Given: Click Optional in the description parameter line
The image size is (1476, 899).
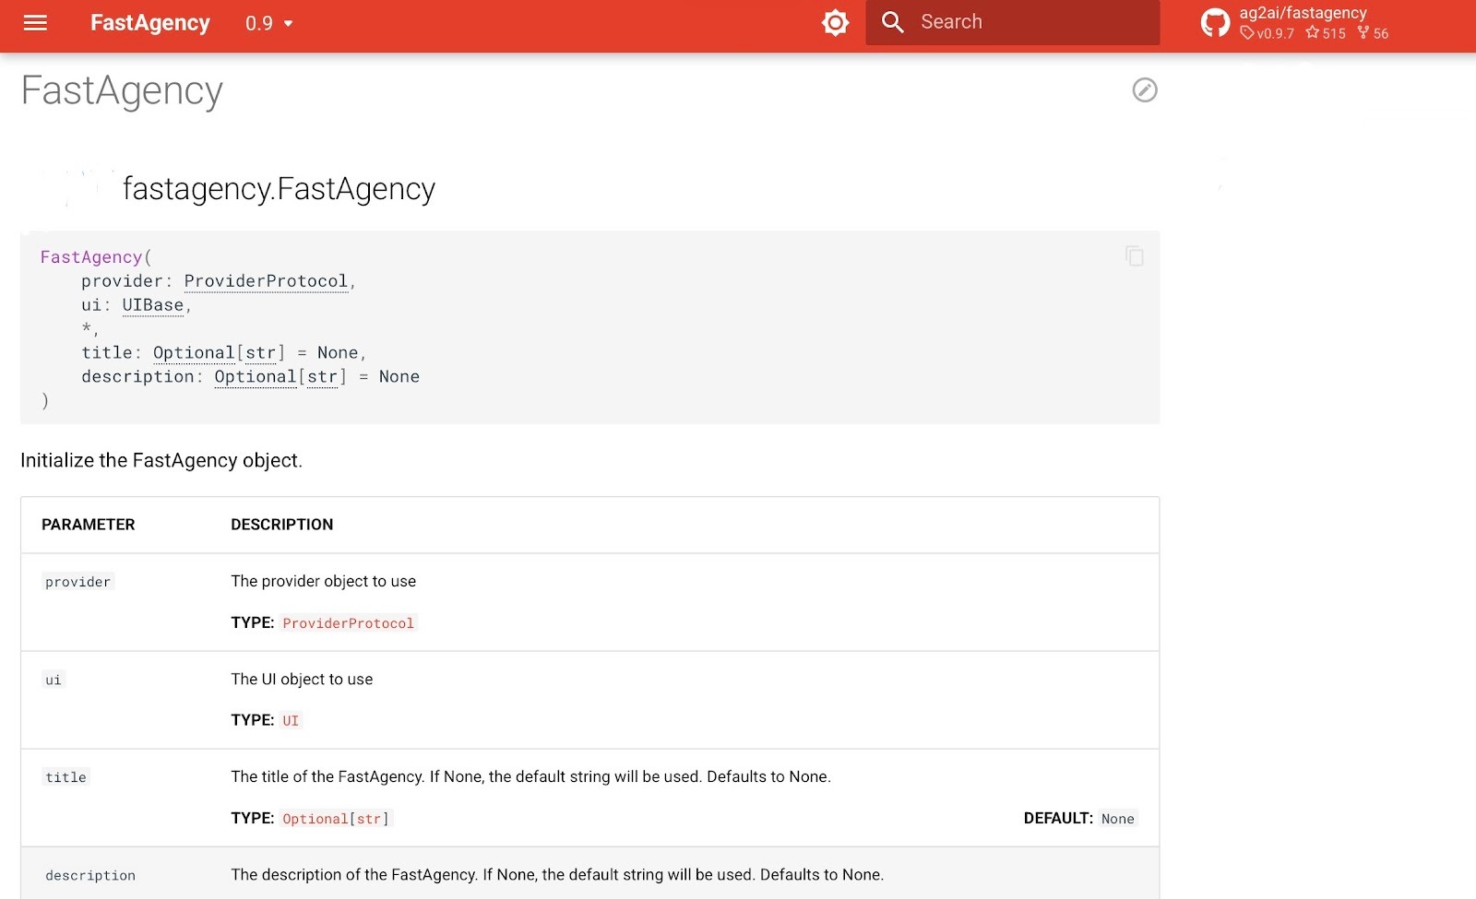Looking at the screenshot, I should pos(256,377).
